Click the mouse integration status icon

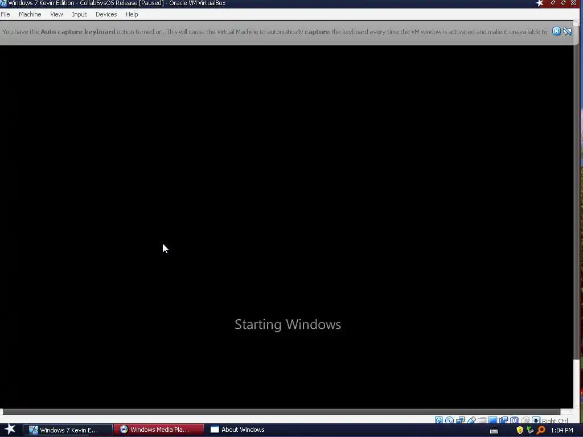coord(525,420)
